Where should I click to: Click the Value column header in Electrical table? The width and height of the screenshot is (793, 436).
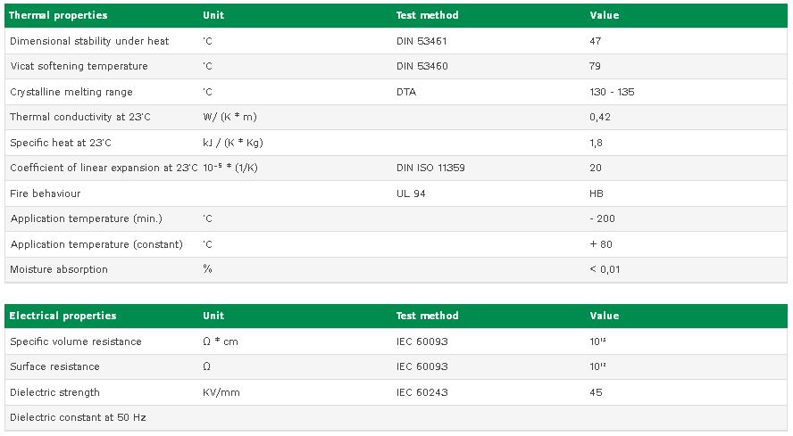pyautogui.click(x=604, y=316)
